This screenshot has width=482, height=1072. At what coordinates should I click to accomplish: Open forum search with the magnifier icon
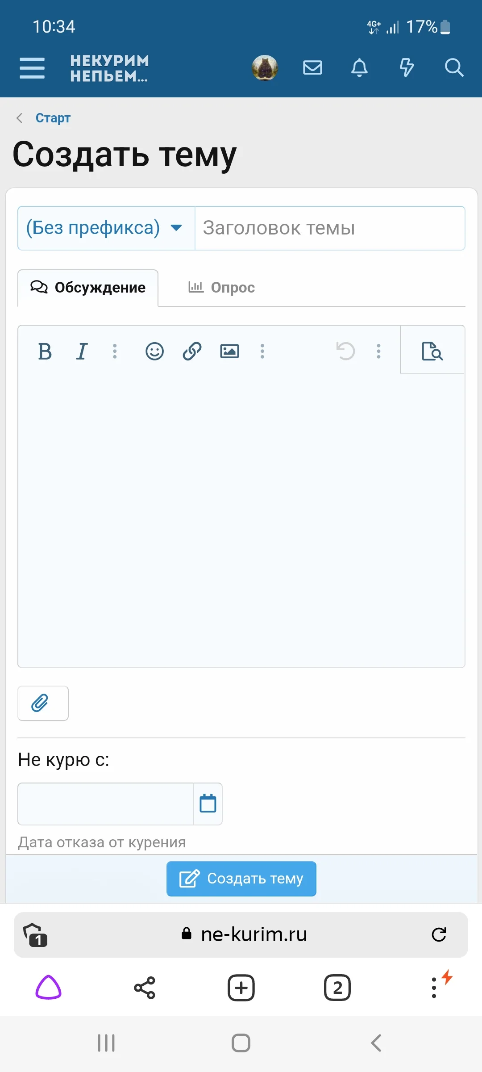tap(454, 67)
